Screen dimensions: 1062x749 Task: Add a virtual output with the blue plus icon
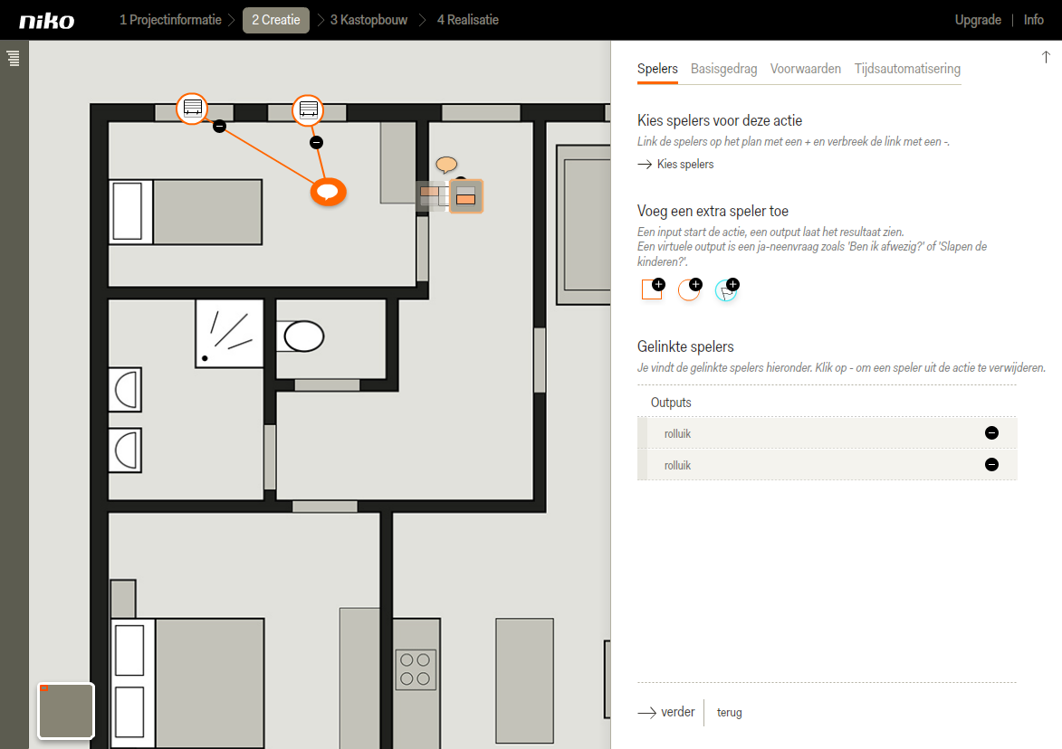pos(727,289)
